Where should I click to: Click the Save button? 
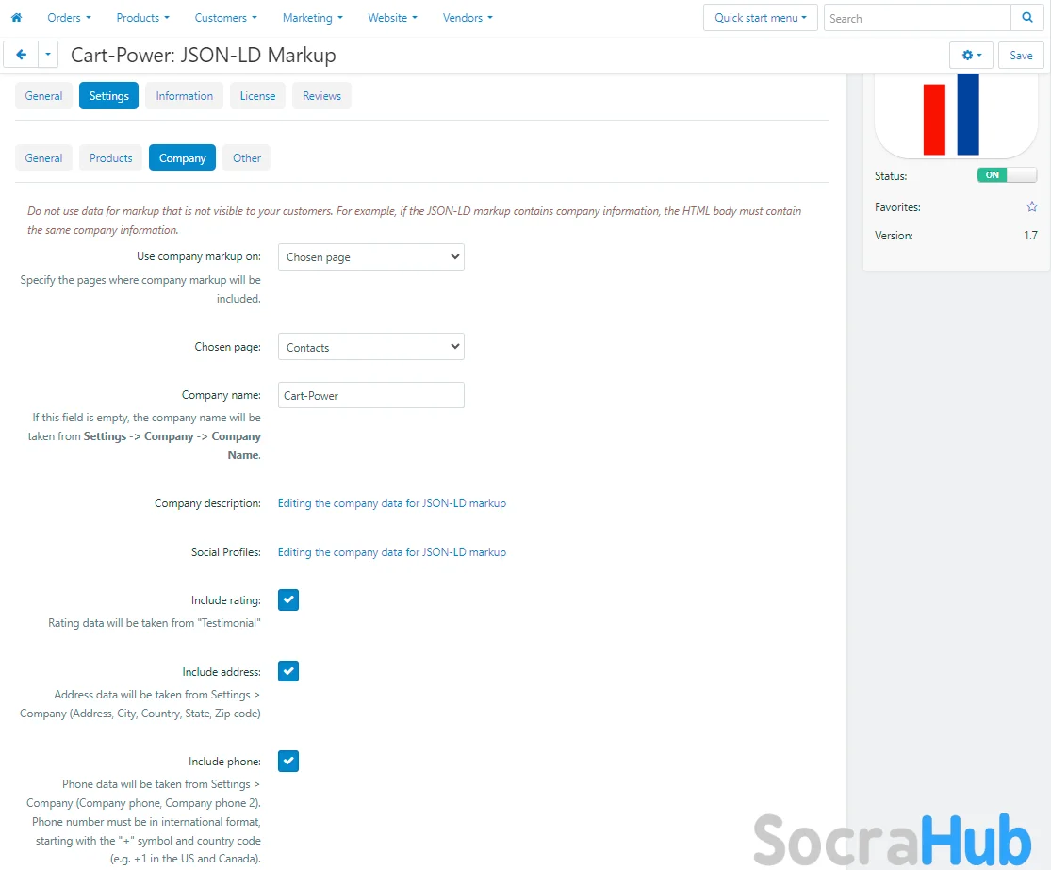pyautogui.click(x=1021, y=56)
